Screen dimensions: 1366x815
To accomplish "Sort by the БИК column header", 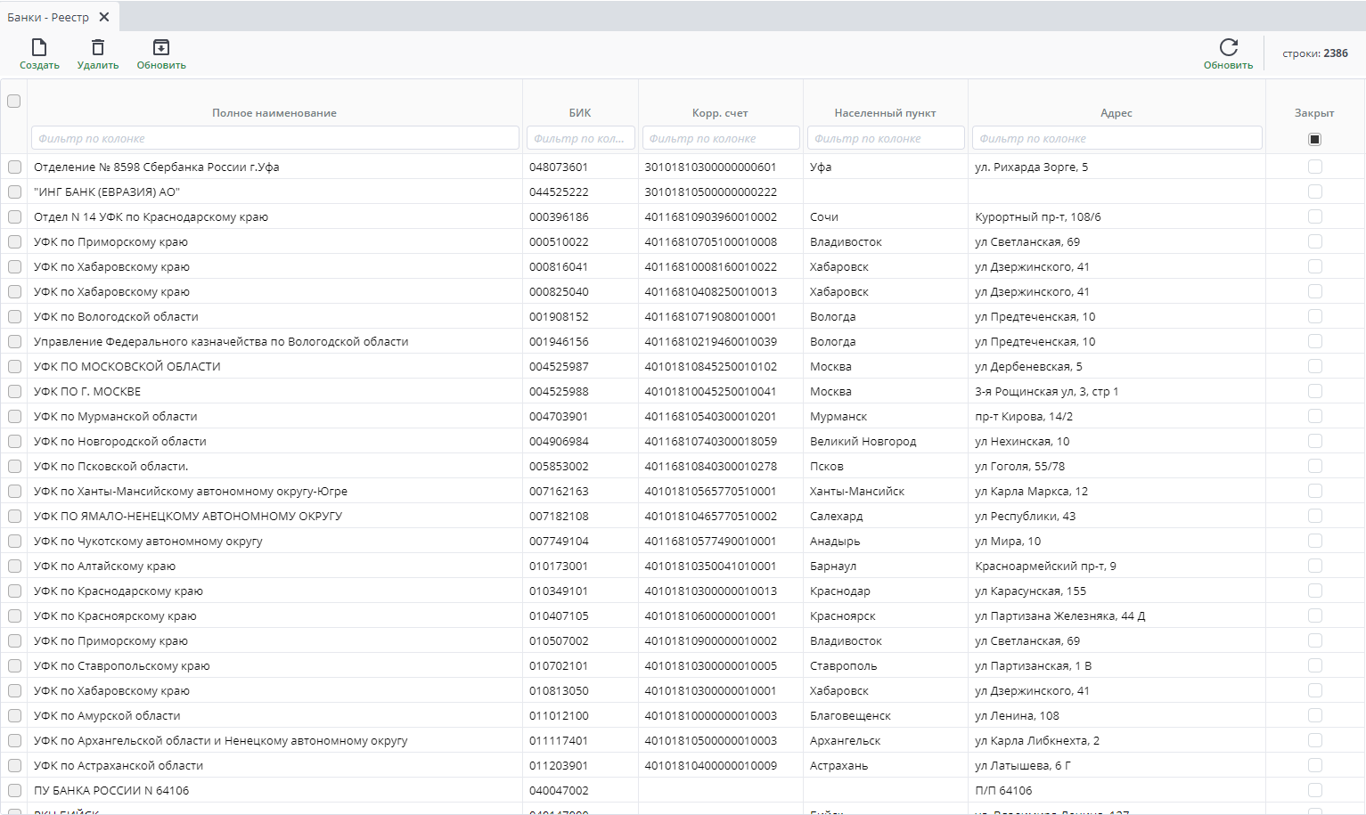I will click(580, 113).
